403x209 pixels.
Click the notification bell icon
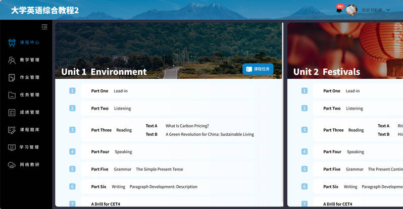click(x=339, y=10)
